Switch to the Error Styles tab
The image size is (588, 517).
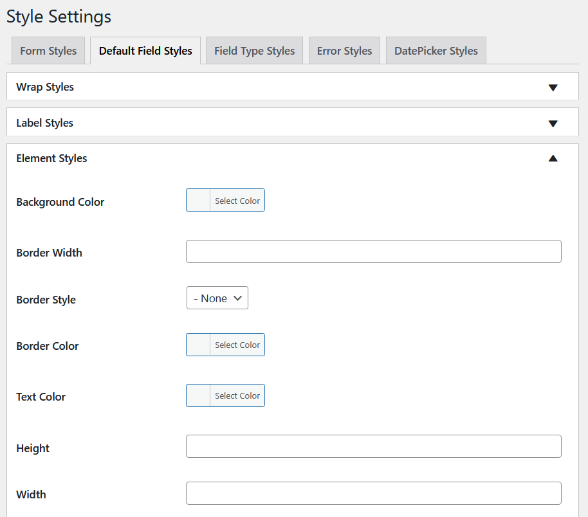344,50
